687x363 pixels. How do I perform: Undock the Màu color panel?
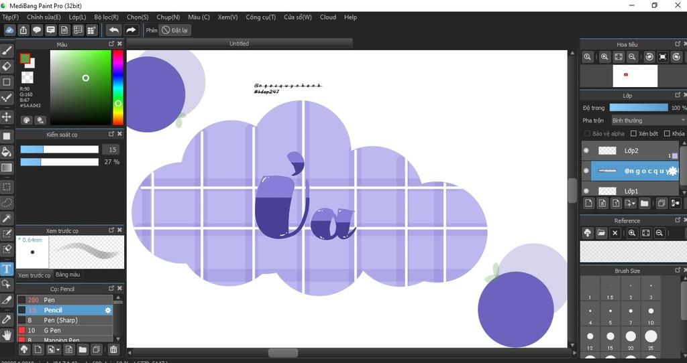pos(111,44)
